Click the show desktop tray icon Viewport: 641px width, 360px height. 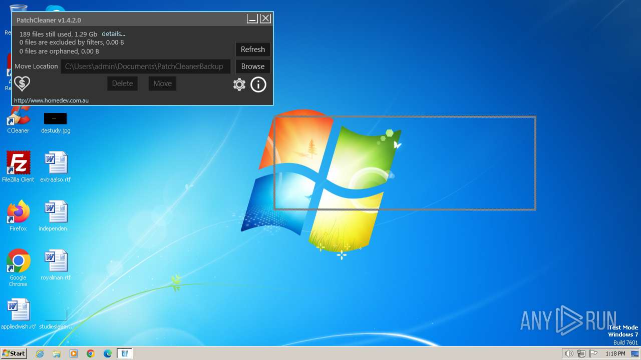pos(635,353)
